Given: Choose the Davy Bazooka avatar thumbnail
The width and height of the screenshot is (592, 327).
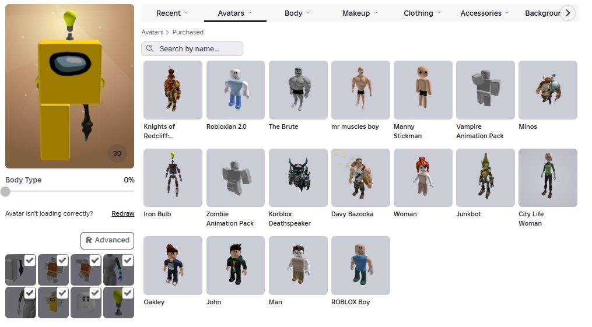Looking at the screenshot, I should tap(360, 178).
